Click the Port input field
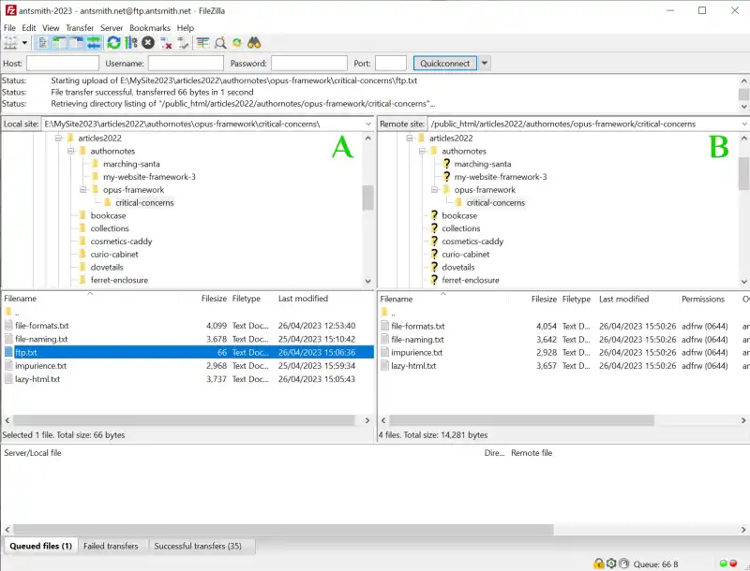750x571 pixels. pyautogui.click(x=391, y=63)
